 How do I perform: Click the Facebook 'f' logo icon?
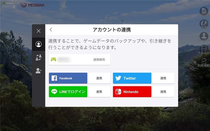point(54,78)
